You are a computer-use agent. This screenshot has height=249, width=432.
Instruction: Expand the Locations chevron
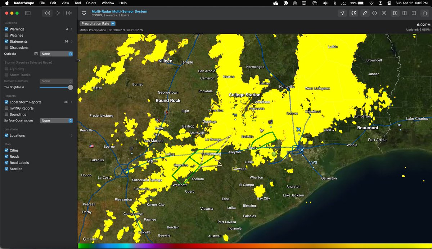(71, 135)
